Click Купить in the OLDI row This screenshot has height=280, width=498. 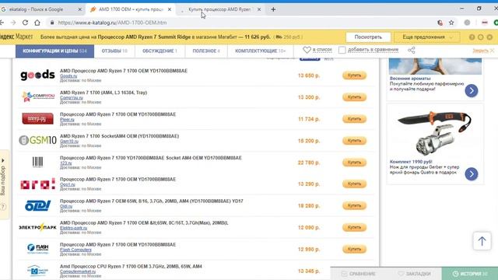(x=354, y=205)
